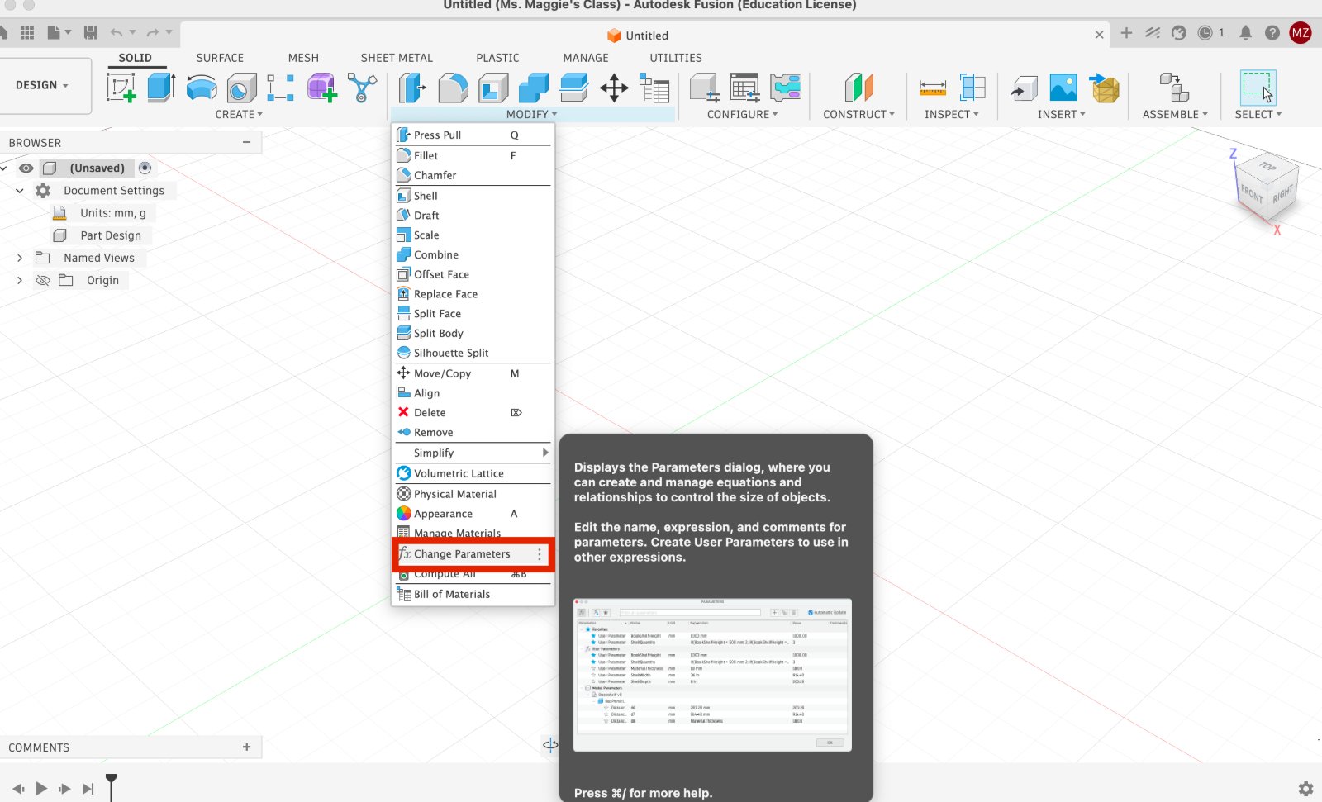1322x802 pixels.
Task: Open the DESIGN workspace dropdown
Action: pyautogui.click(x=42, y=85)
